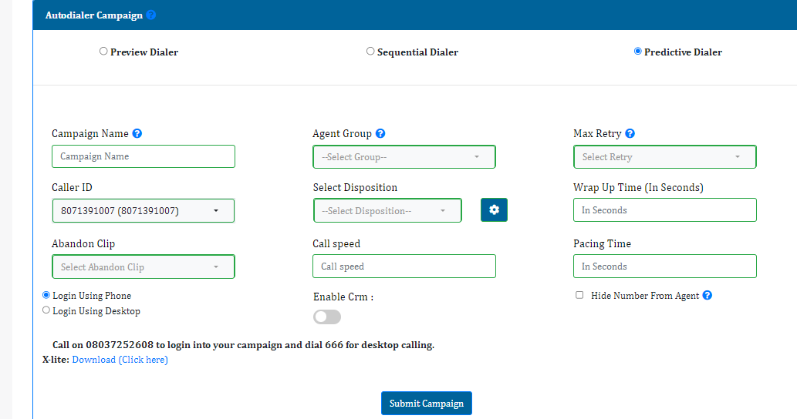Viewport: 797px width, 419px height.
Task: Click the Campaign Name help icon
Action: click(137, 133)
